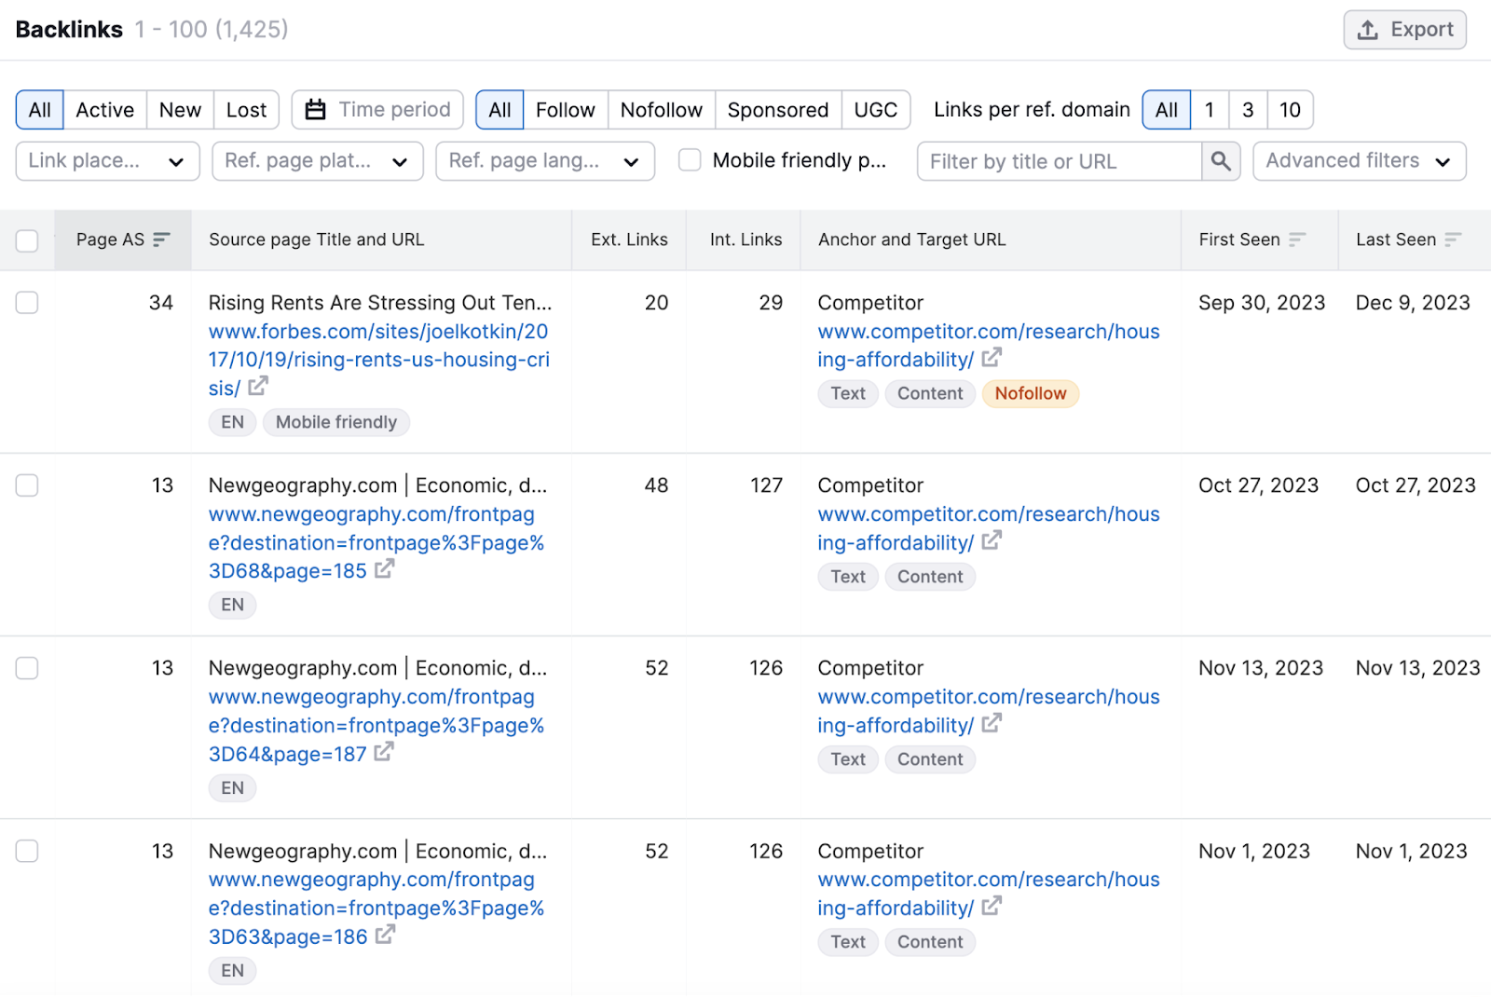Open the Advanced filters dropdown
Image resolution: width=1491 pixels, height=997 pixels.
pyautogui.click(x=1358, y=160)
